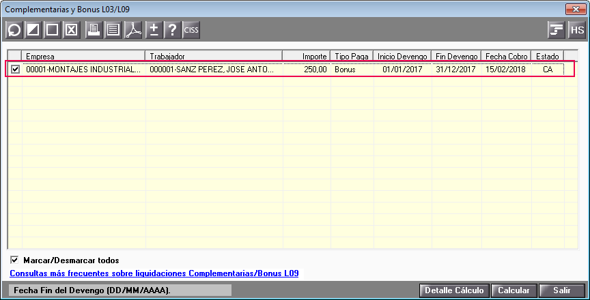Image resolution: width=590 pixels, height=300 pixels.
Task: Toggle the Marcar/Desmarcar todos checkbox
Action: (x=14, y=260)
